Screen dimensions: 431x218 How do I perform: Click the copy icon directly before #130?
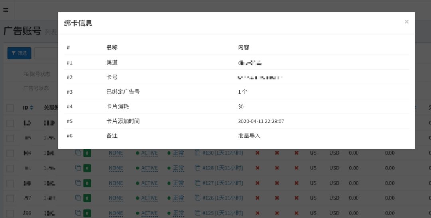click(198, 153)
